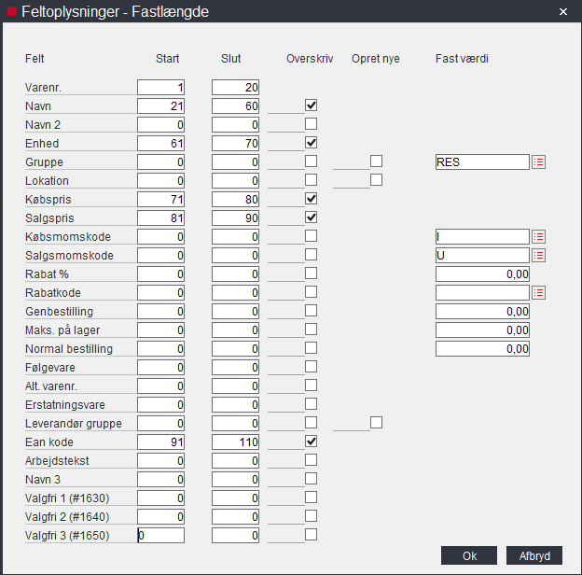Disable Overskriv for Ean kode
582x575 pixels.
tap(312, 442)
